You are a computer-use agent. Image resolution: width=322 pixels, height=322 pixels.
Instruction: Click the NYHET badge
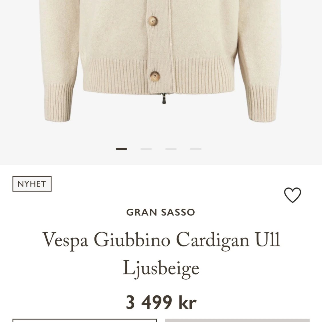[x=32, y=184]
